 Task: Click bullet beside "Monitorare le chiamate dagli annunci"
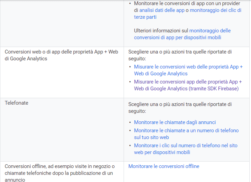point(130,122)
